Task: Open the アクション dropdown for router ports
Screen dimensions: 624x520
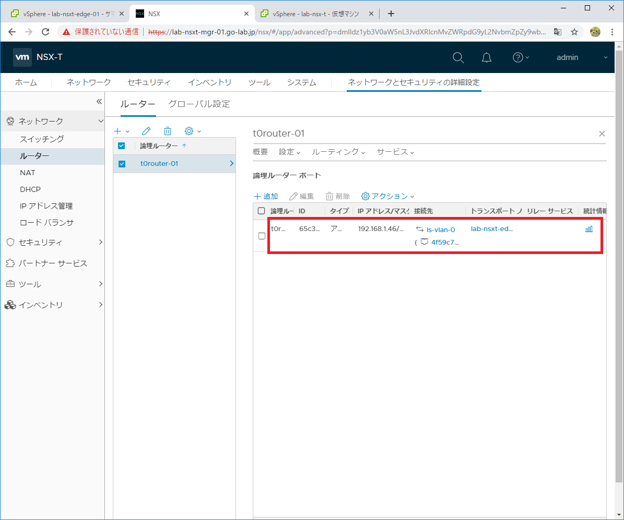Action: [387, 197]
